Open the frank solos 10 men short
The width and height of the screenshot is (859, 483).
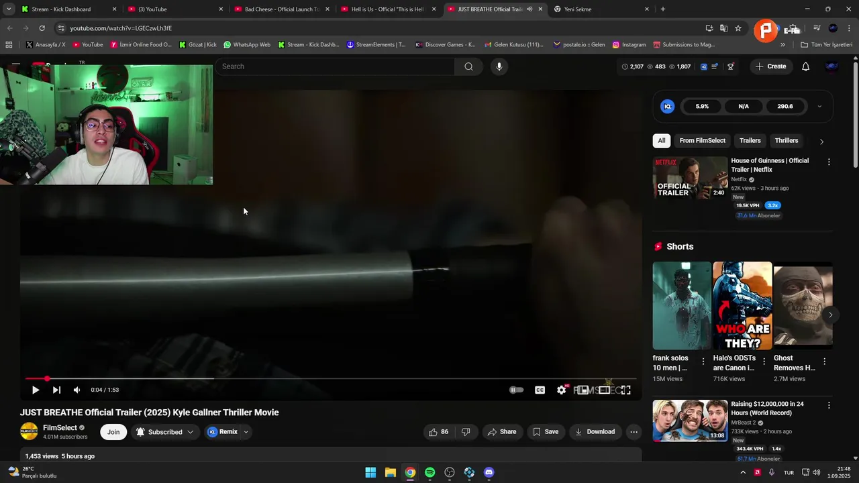(x=682, y=305)
